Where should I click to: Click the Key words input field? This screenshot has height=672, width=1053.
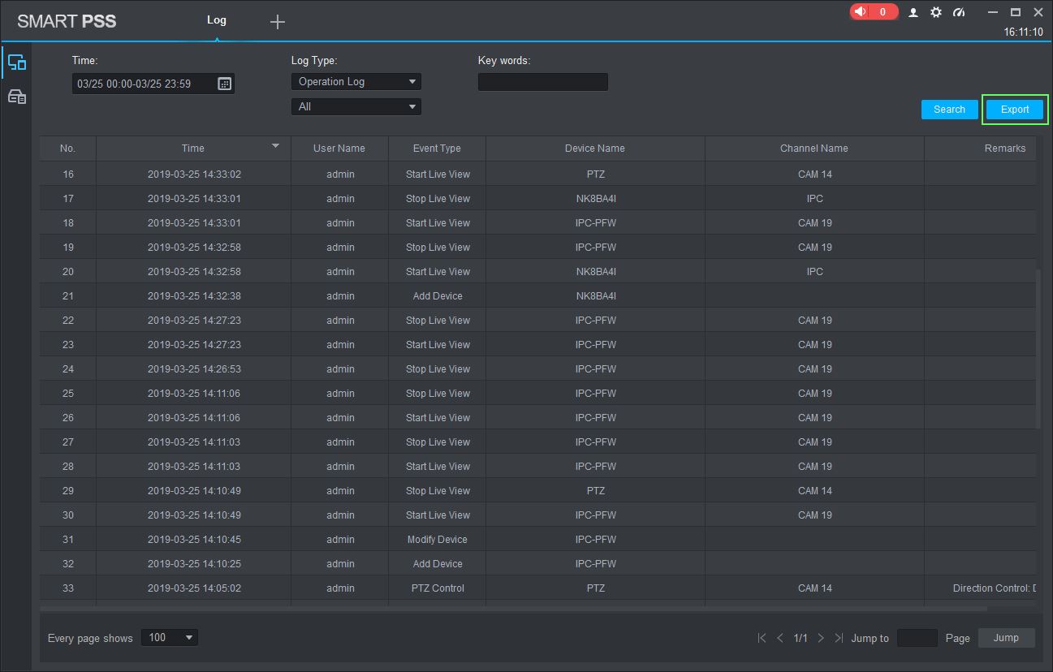coord(542,82)
